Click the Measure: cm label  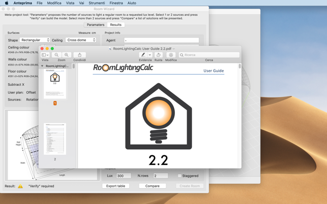click(x=87, y=32)
